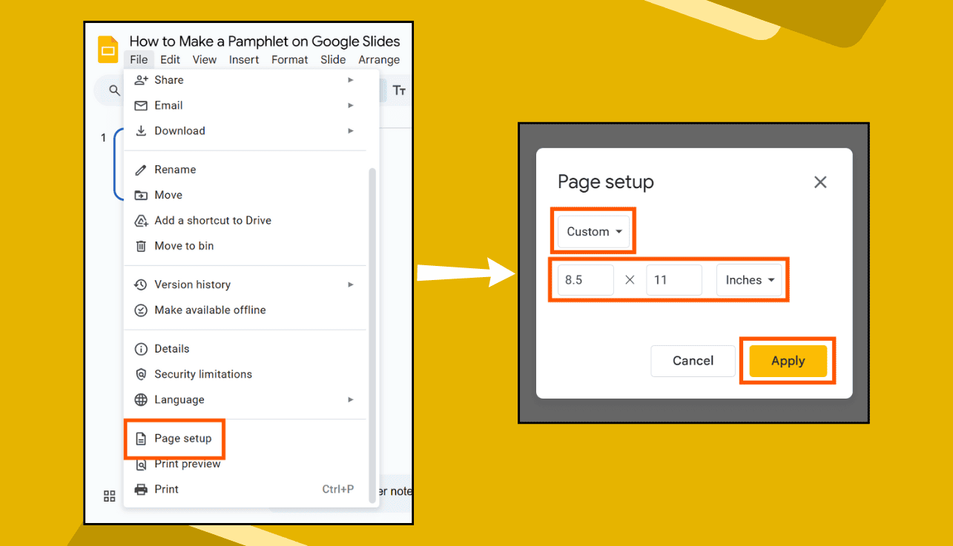This screenshot has width=953, height=546.
Task: Choose Add a shortcut to Drive icon
Action: coord(141,220)
